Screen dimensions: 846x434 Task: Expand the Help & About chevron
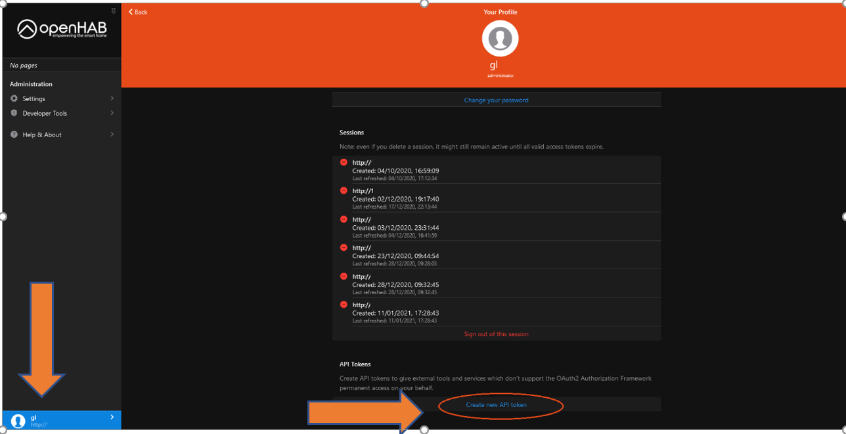point(112,135)
